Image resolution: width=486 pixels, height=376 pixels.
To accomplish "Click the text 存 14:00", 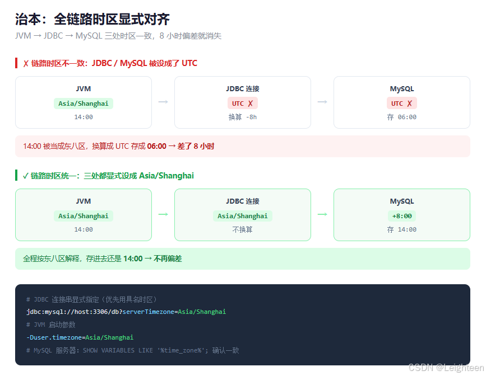I will (402, 229).
